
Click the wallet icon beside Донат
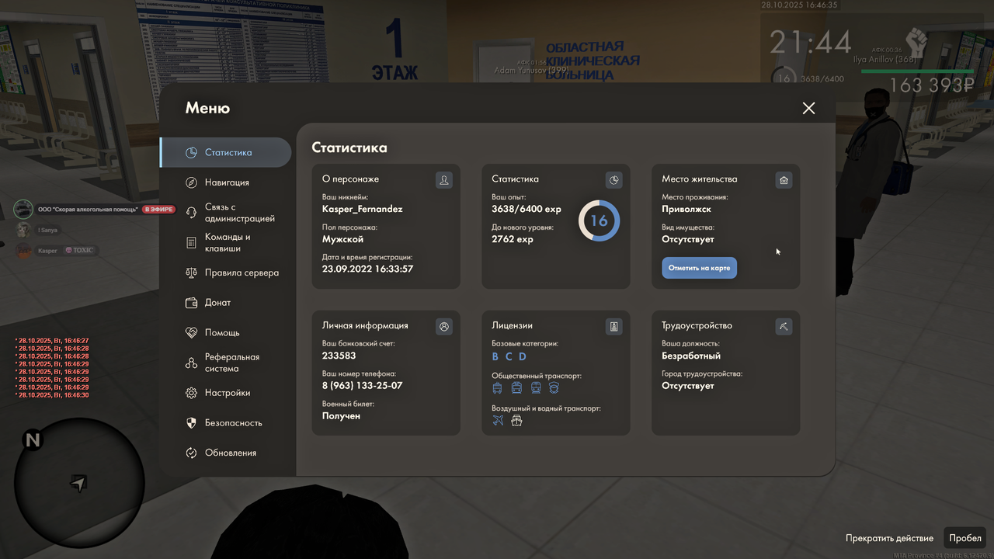click(x=191, y=303)
